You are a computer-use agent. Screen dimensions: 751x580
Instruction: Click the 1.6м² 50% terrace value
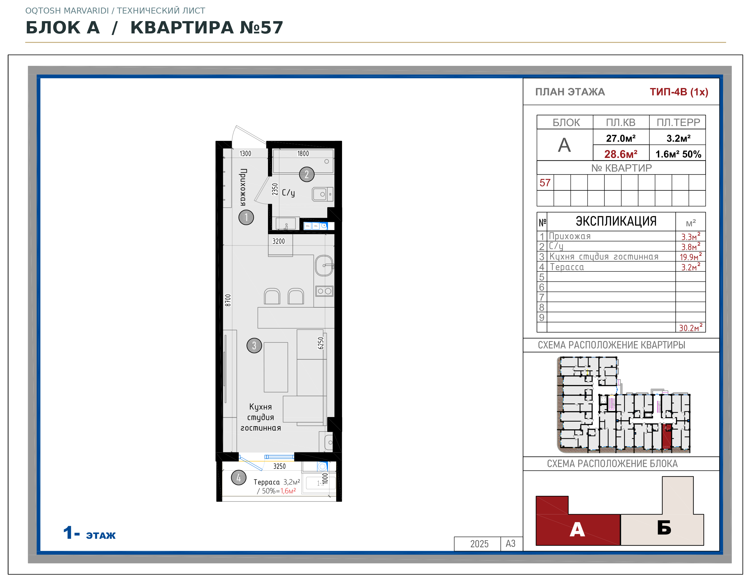678,154
